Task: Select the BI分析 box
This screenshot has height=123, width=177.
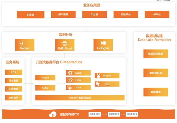Action: [94, 14]
